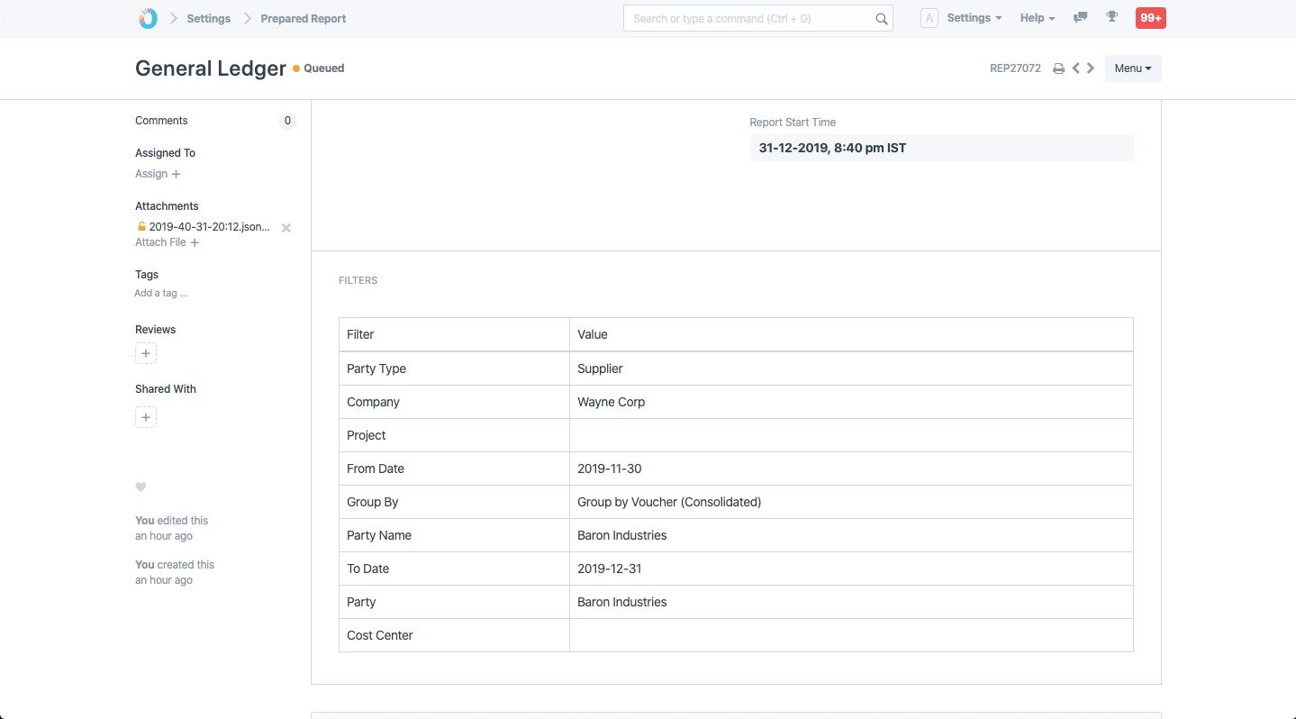
Task: Open the print dialog for this report
Action: click(x=1058, y=68)
